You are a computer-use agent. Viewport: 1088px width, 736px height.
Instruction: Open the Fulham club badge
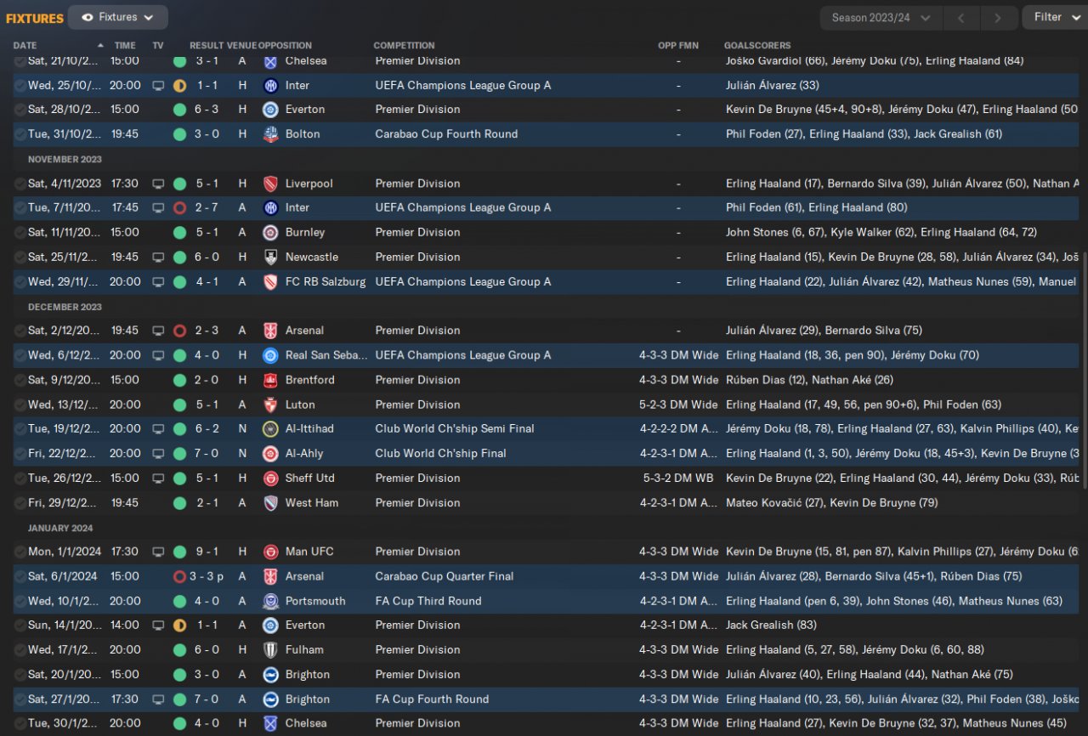click(x=270, y=650)
